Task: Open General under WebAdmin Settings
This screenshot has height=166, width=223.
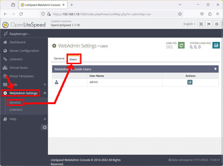Action: pyautogui.click(x=15, y=102)
